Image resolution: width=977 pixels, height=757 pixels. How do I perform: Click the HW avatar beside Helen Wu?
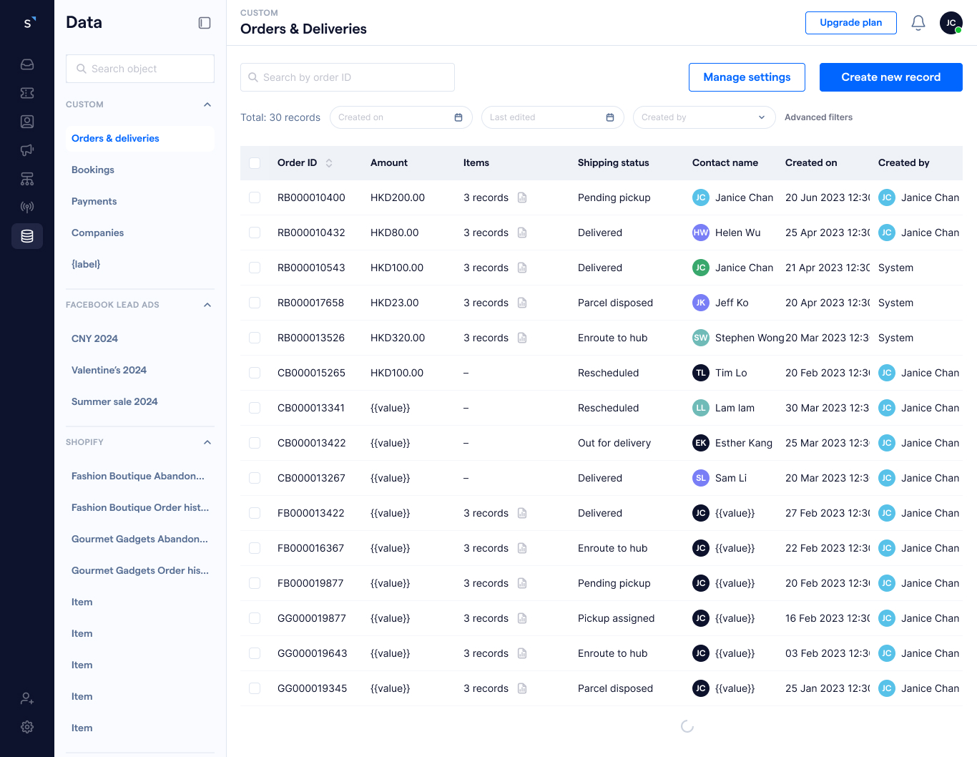pyautogui.click(x=701, y=233)
